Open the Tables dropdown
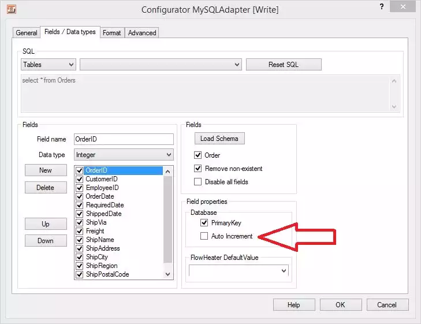The image size is (421, 324). coord(49,65)
